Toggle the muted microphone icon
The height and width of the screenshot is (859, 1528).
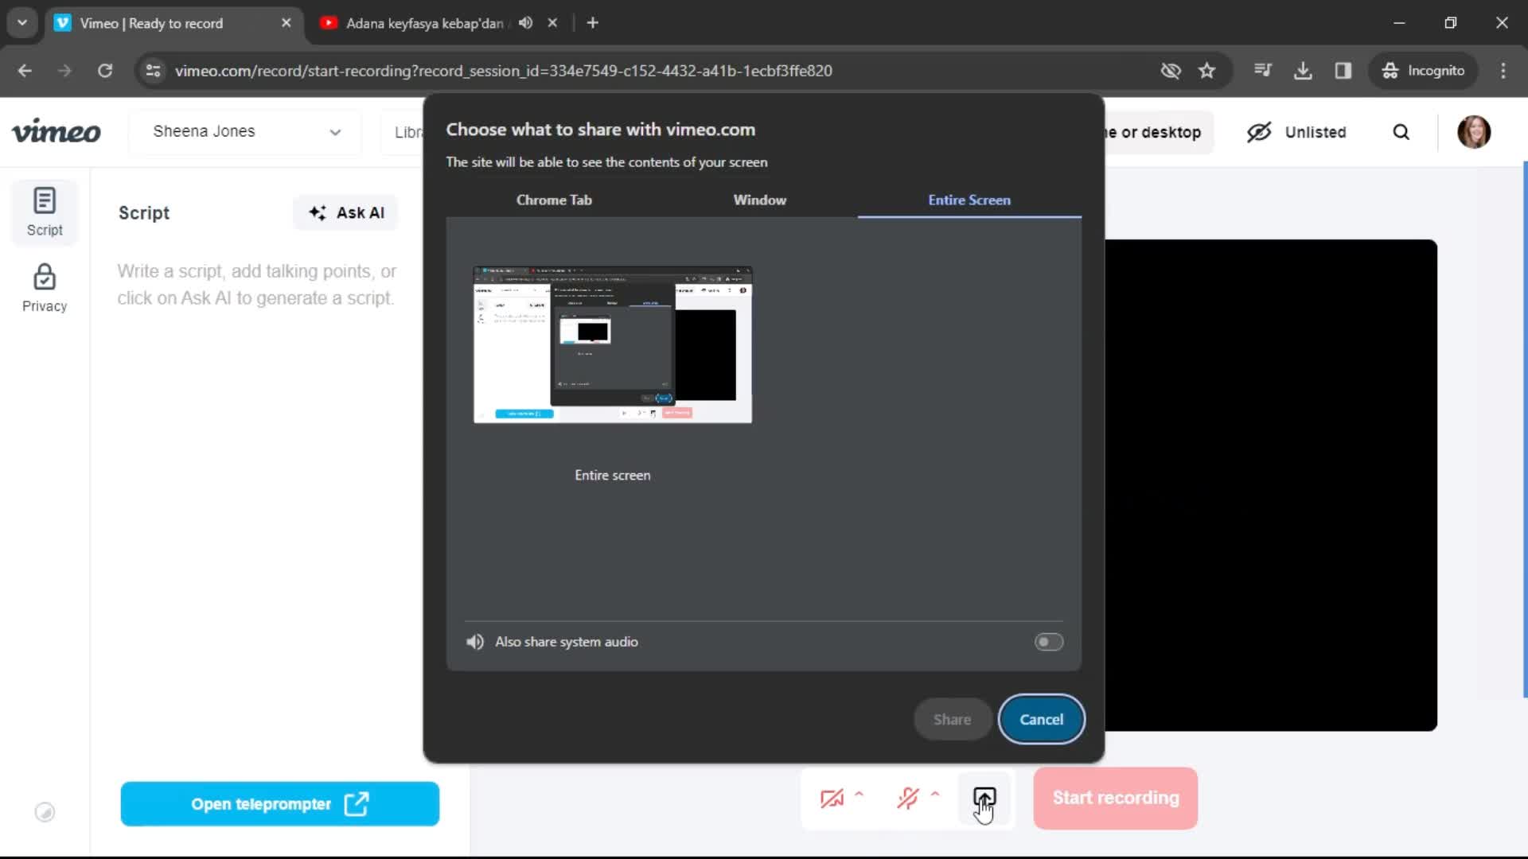[908, 798]
